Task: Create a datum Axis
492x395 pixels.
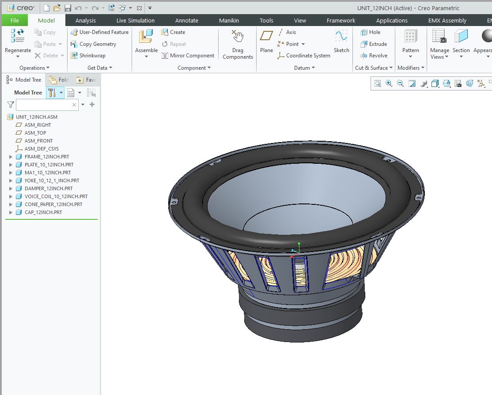Action: (287, 32)
